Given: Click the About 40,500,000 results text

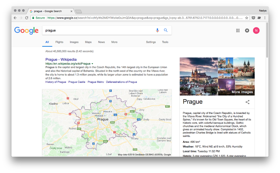Looking at the screenshot, I should coord(69,51).
